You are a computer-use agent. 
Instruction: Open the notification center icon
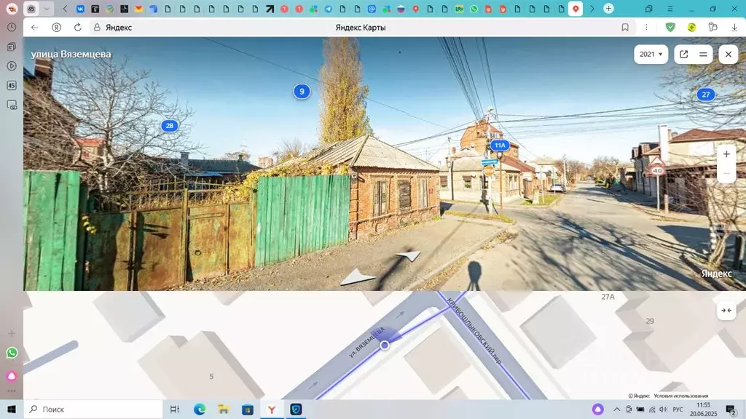point(731,409)
